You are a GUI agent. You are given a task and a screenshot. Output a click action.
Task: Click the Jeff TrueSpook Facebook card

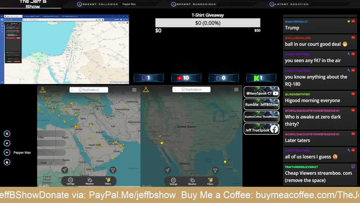[262, 129]
